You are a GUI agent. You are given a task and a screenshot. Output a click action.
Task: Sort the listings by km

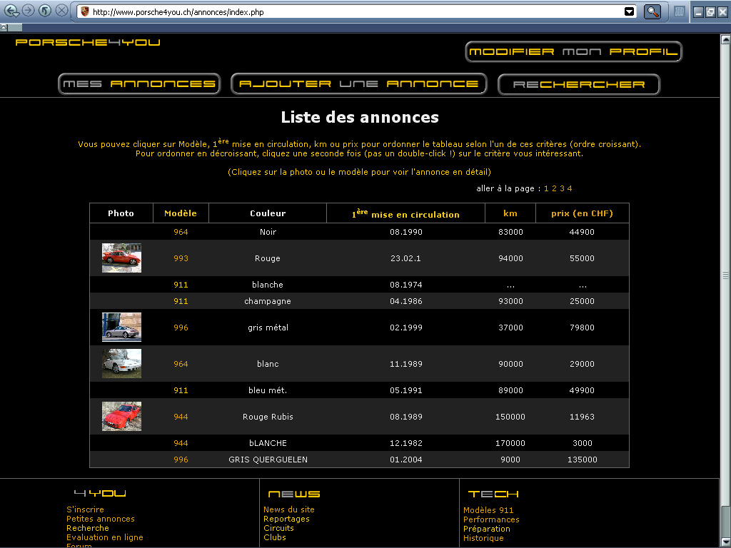coord(510,213)
